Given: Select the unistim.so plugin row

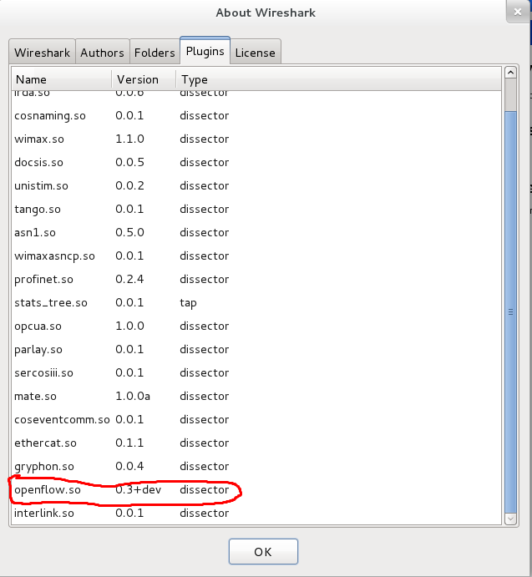Looking at the screenshot, I should pyautogui.click(x=256, y=186).
